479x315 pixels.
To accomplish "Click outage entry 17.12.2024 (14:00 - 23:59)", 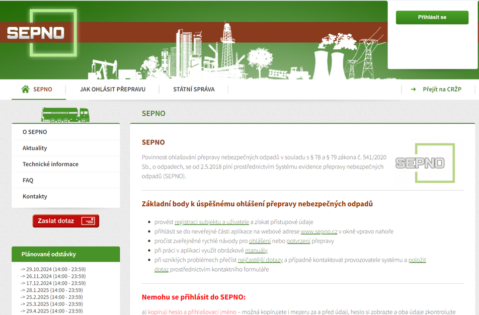I will 53,283.
